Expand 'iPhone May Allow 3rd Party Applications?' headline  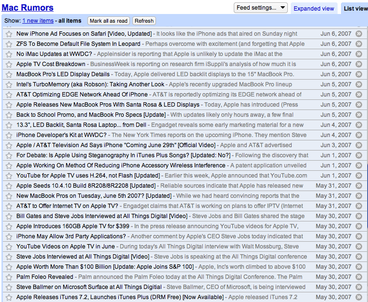pyautogui.click(x=71, y=236)
